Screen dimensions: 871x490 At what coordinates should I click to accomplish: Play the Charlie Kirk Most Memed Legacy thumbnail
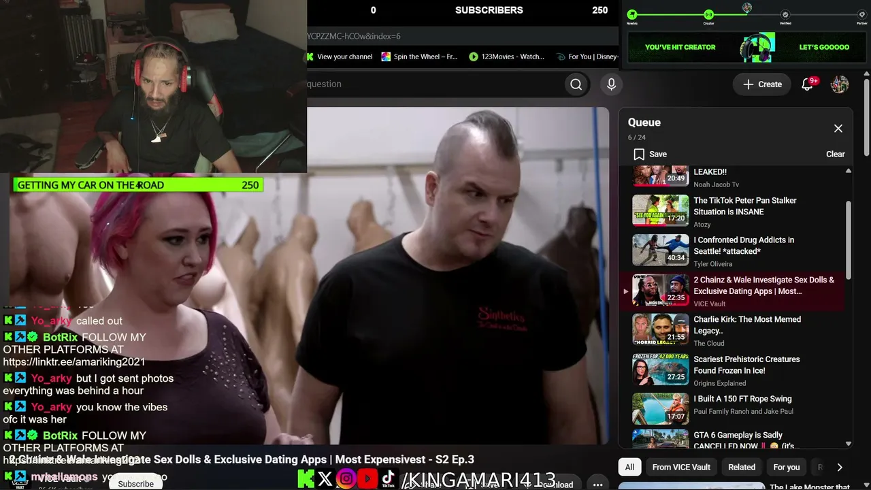coord(661,330)
